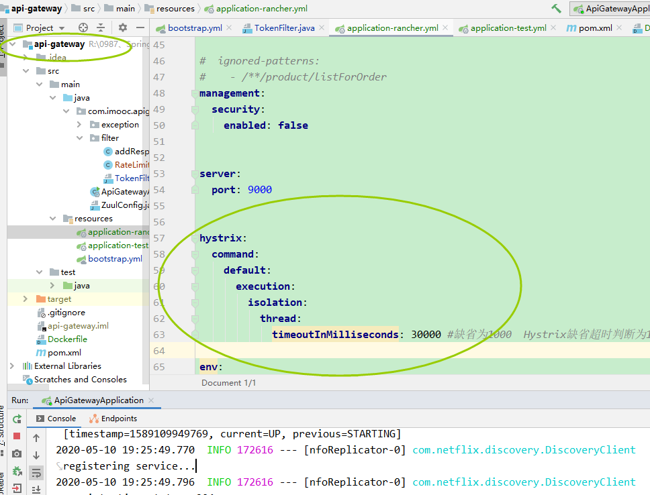650x495 pixels.
Task: Collapse the resources folder chevron
Action: pos(52,218)
